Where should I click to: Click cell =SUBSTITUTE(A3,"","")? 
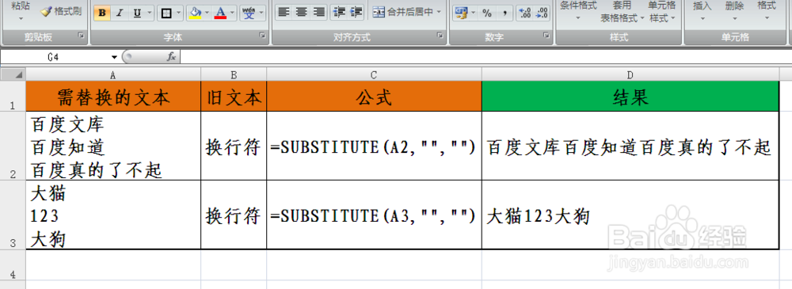374,215
